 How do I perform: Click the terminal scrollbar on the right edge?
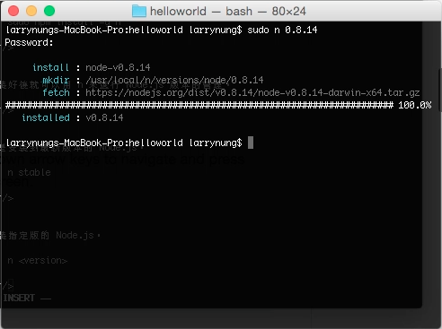click(x=440, y=91)
